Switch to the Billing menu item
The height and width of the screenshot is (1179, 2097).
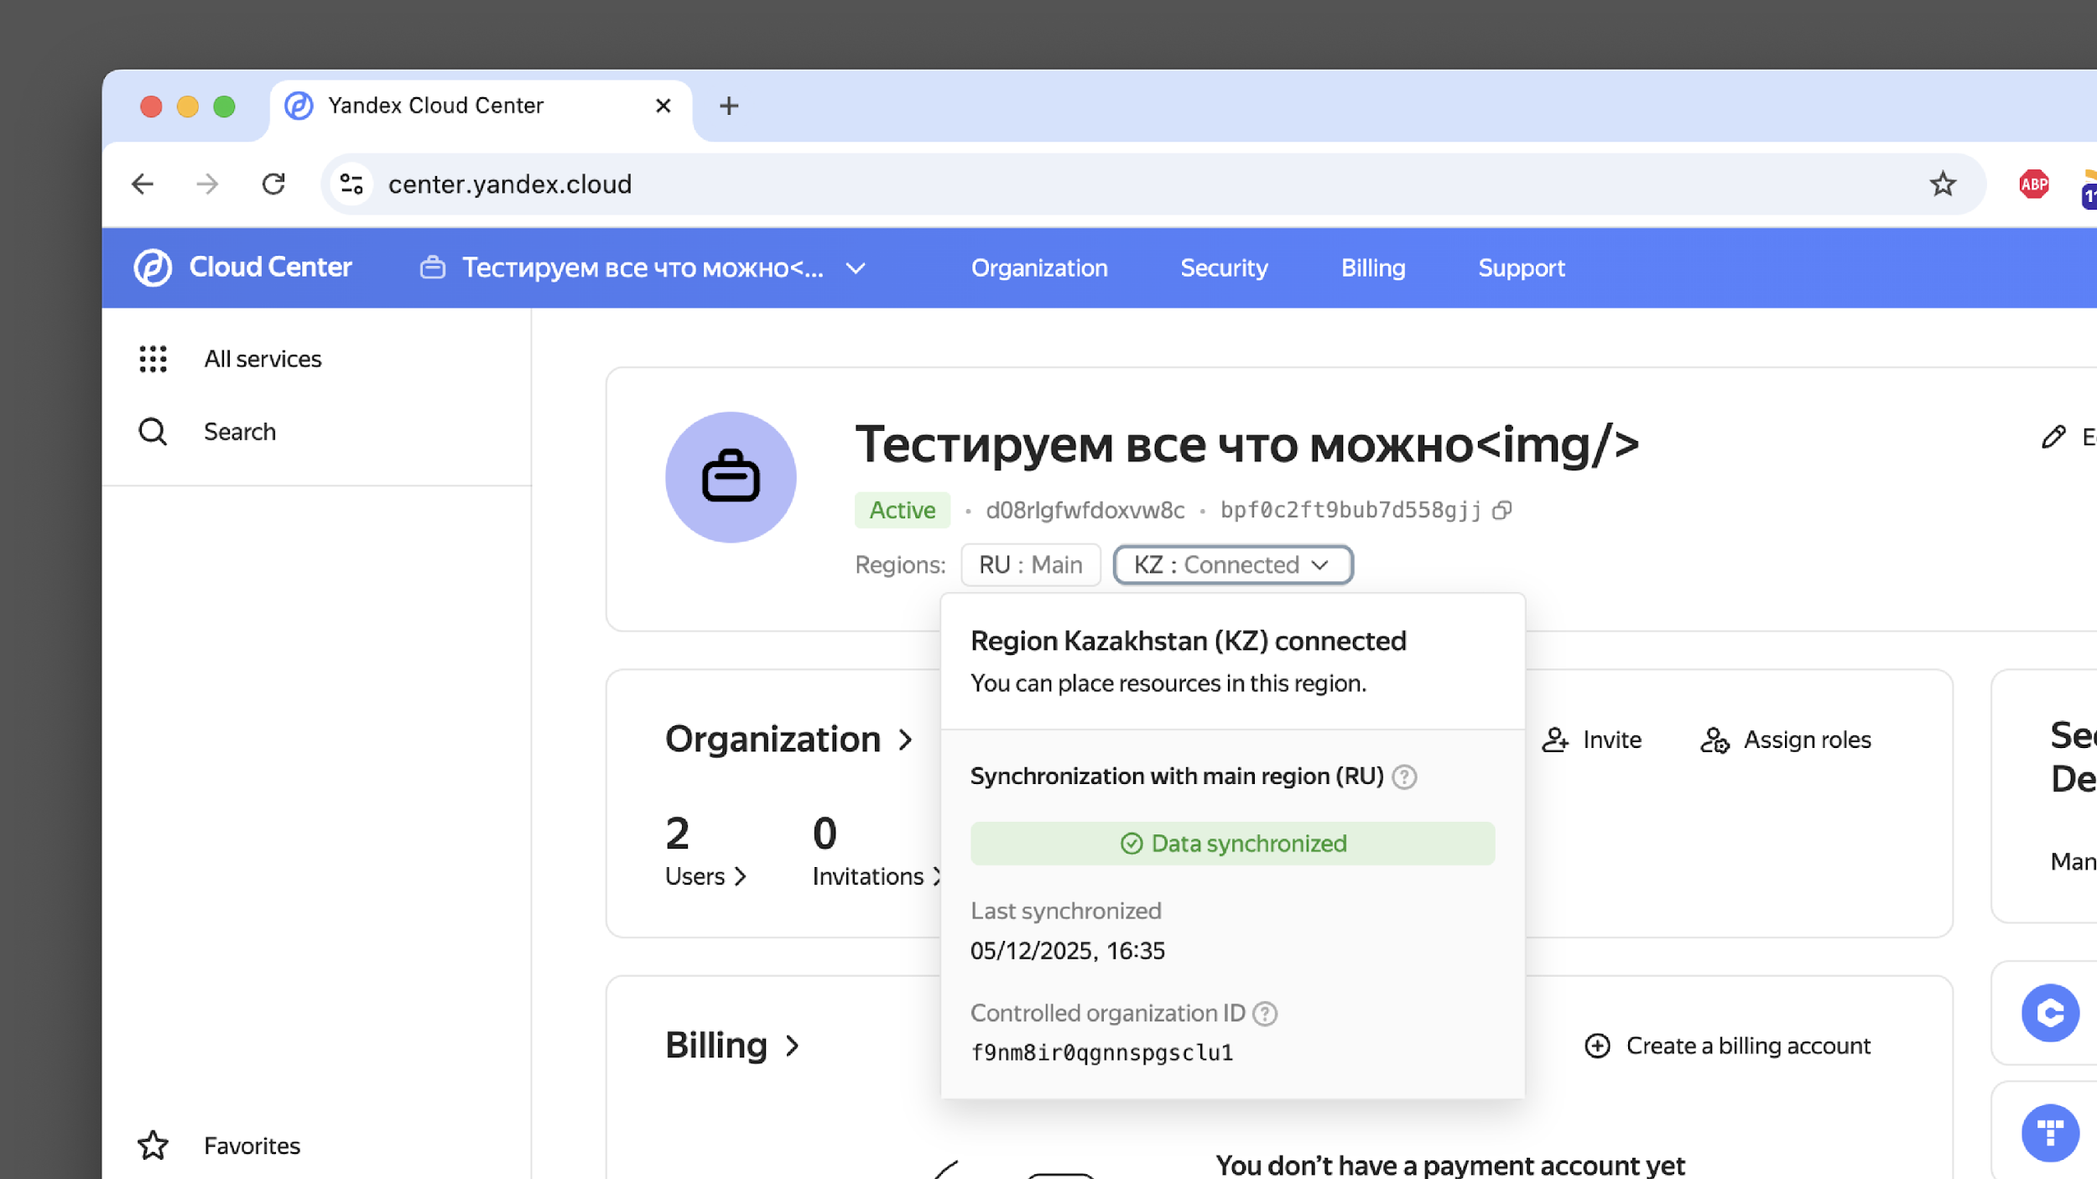pos(1373,267)
